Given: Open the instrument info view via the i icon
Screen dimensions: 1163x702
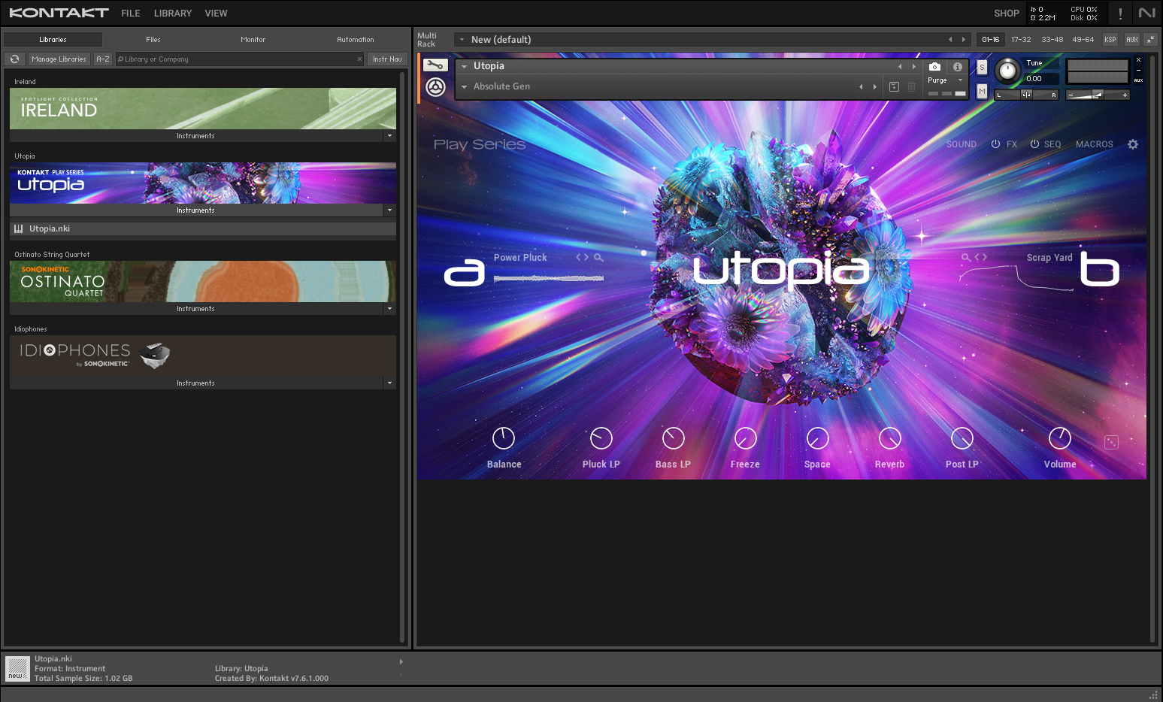Looking at the screenshot, I should (958, 67).
